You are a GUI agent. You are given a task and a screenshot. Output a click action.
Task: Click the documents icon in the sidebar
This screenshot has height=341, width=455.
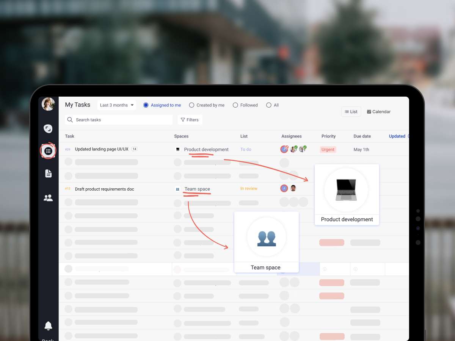[x=48, y=174]
